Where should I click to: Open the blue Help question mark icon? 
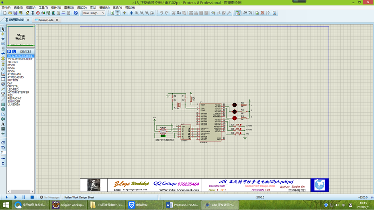tap(76, 13)
